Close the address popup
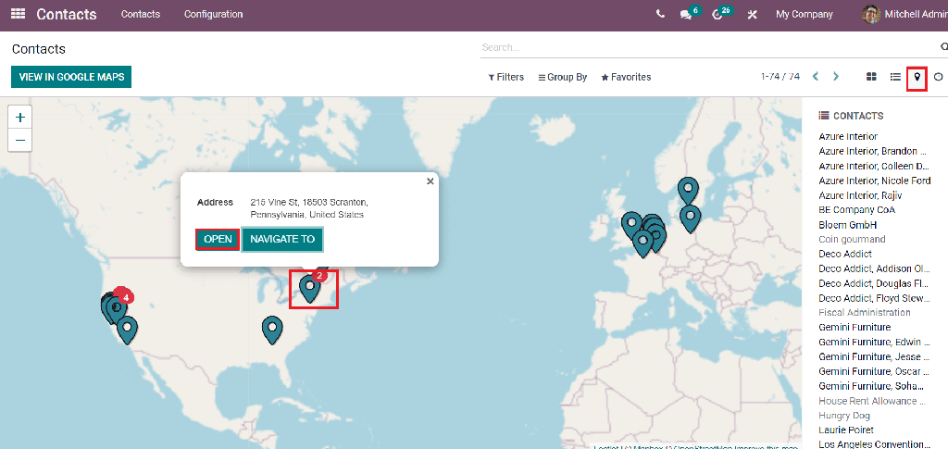The width and height of the screenshot is (948, 449). [x=430, y=181]
